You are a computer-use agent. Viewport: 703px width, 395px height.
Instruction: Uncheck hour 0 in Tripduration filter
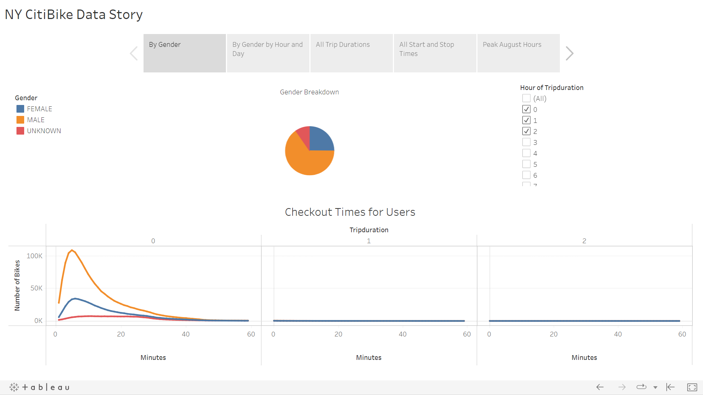[526, 109]
